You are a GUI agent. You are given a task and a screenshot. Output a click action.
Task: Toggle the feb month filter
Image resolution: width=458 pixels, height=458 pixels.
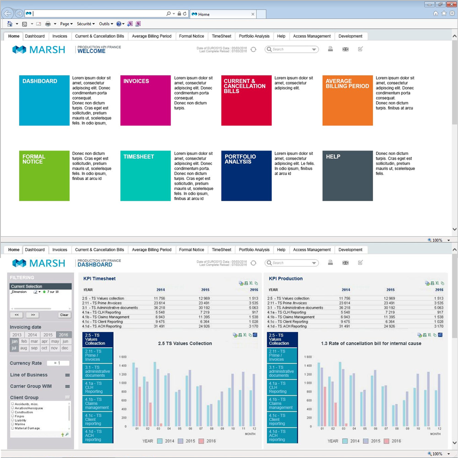[x=24, y=341]
